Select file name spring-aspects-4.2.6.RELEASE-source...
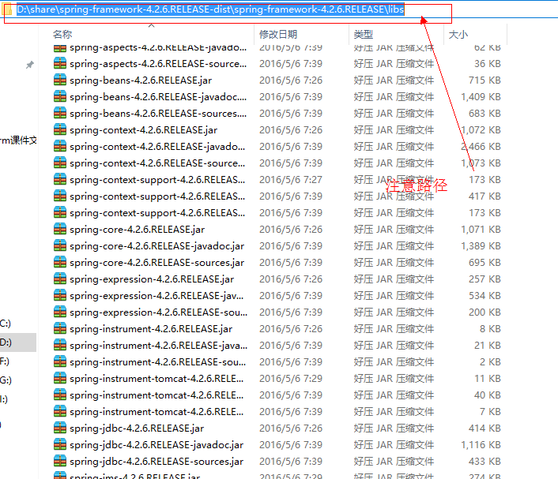Image resolution: width=558 pixels, height=479 pixels. click(158, 64)
